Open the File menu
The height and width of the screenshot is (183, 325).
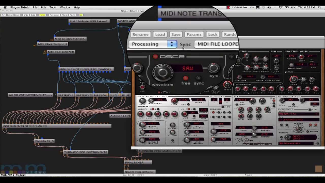35,7
